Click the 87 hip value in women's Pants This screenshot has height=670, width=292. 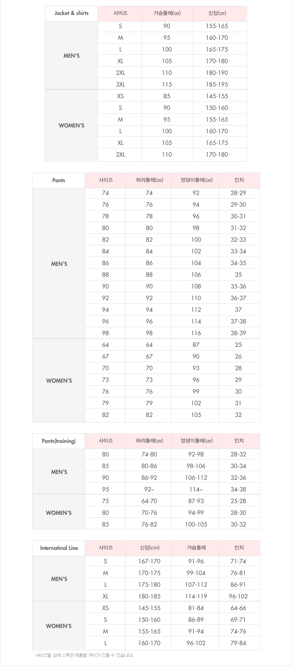(x=196, y=345)
